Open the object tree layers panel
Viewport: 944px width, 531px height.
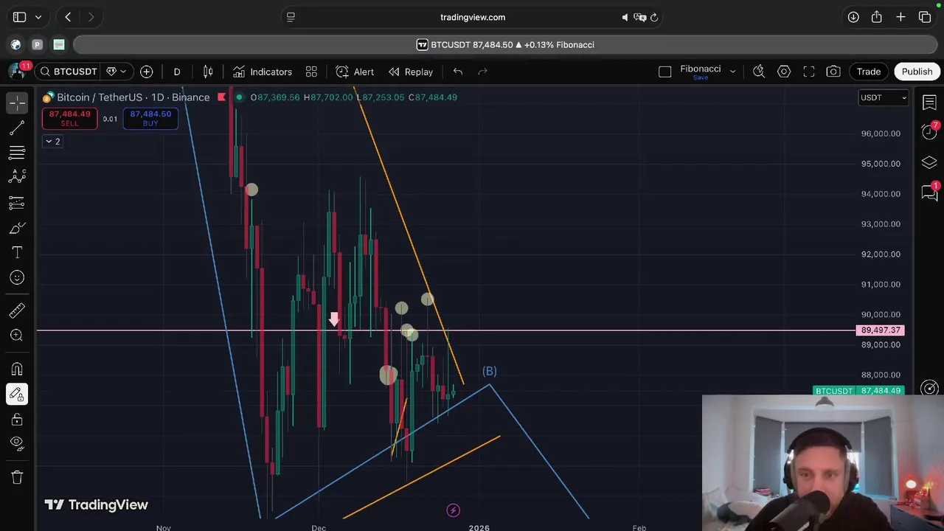coord(929,162)
